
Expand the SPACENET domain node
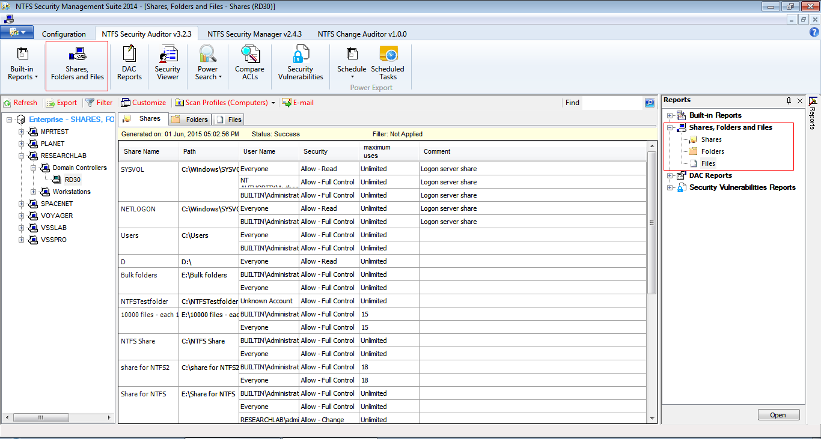click(x=22, y=204)
